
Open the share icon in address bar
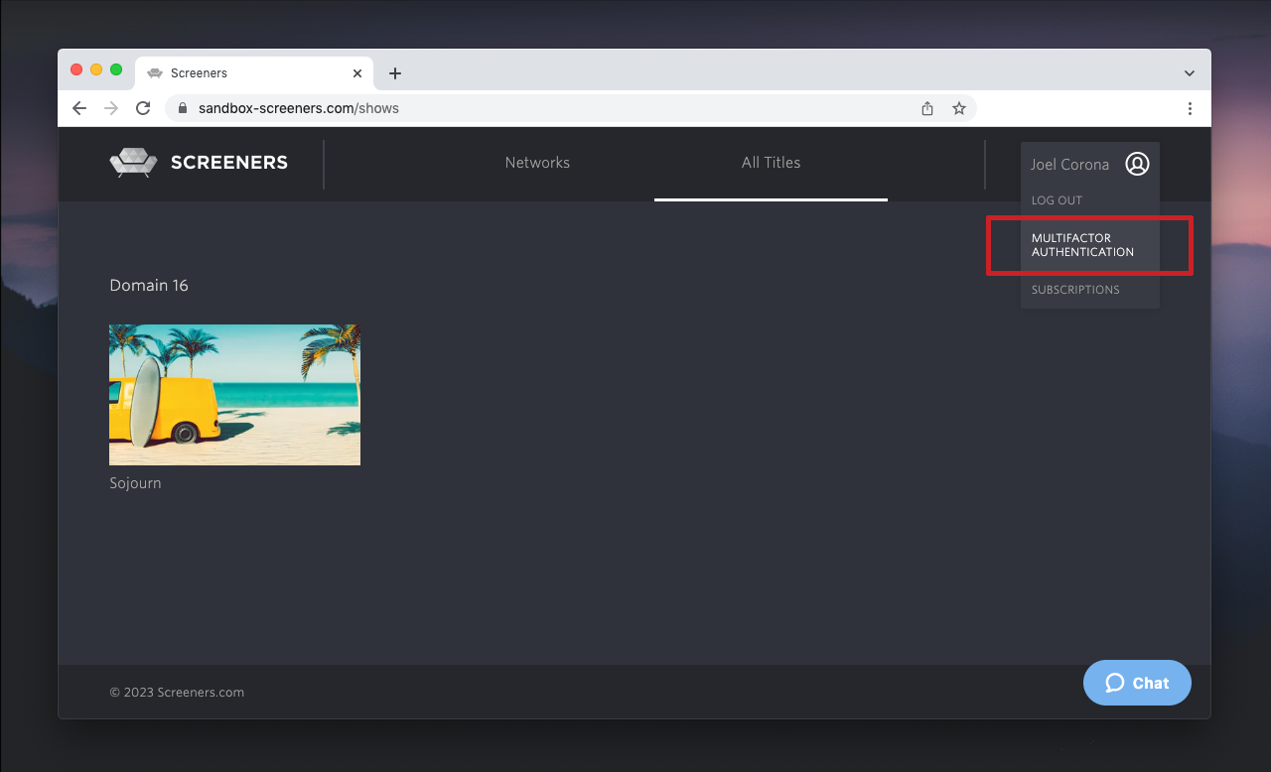(x=926, y=108)
